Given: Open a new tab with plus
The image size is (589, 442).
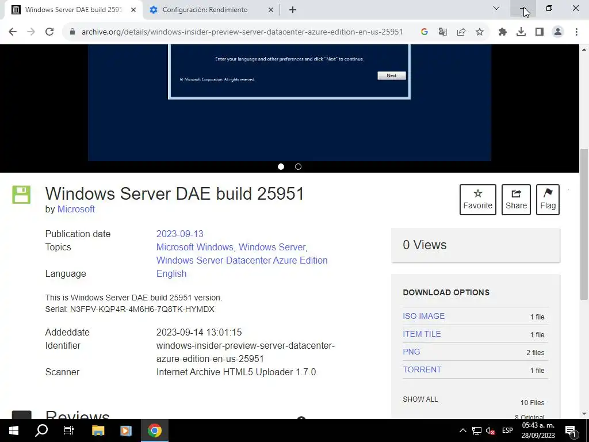Looking at the screenshot, I should (293, 10).
